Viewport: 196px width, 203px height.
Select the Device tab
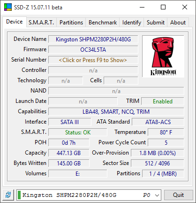[x=15, y=22]
